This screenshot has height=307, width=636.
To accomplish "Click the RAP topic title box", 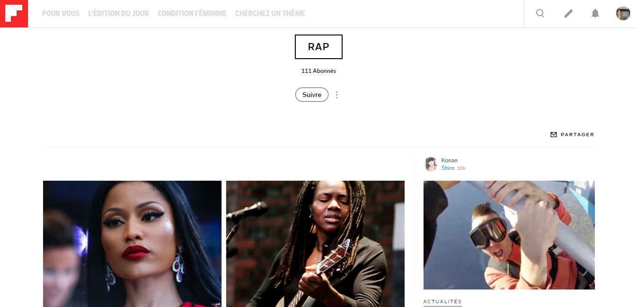I will [x=318, y=47].
